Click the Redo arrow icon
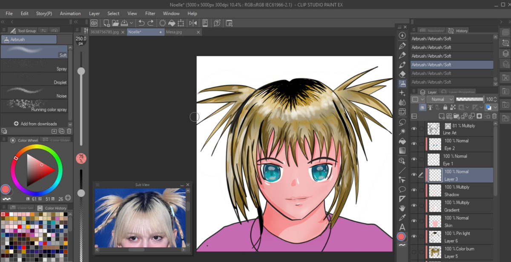Screen dimensions: 511x262 click(151, 23)
